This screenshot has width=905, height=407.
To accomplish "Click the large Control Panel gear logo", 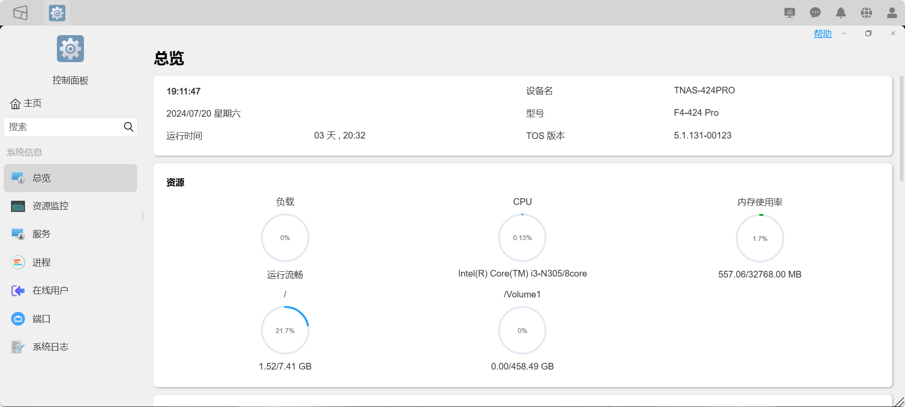I will pos(70,48).
